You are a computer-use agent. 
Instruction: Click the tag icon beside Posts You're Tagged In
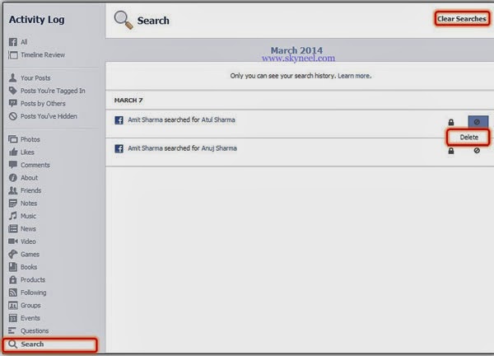pyautogui.click(x=13, y=91)
